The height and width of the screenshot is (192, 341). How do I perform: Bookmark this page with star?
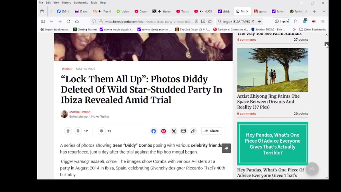click(x=210, y=21)
